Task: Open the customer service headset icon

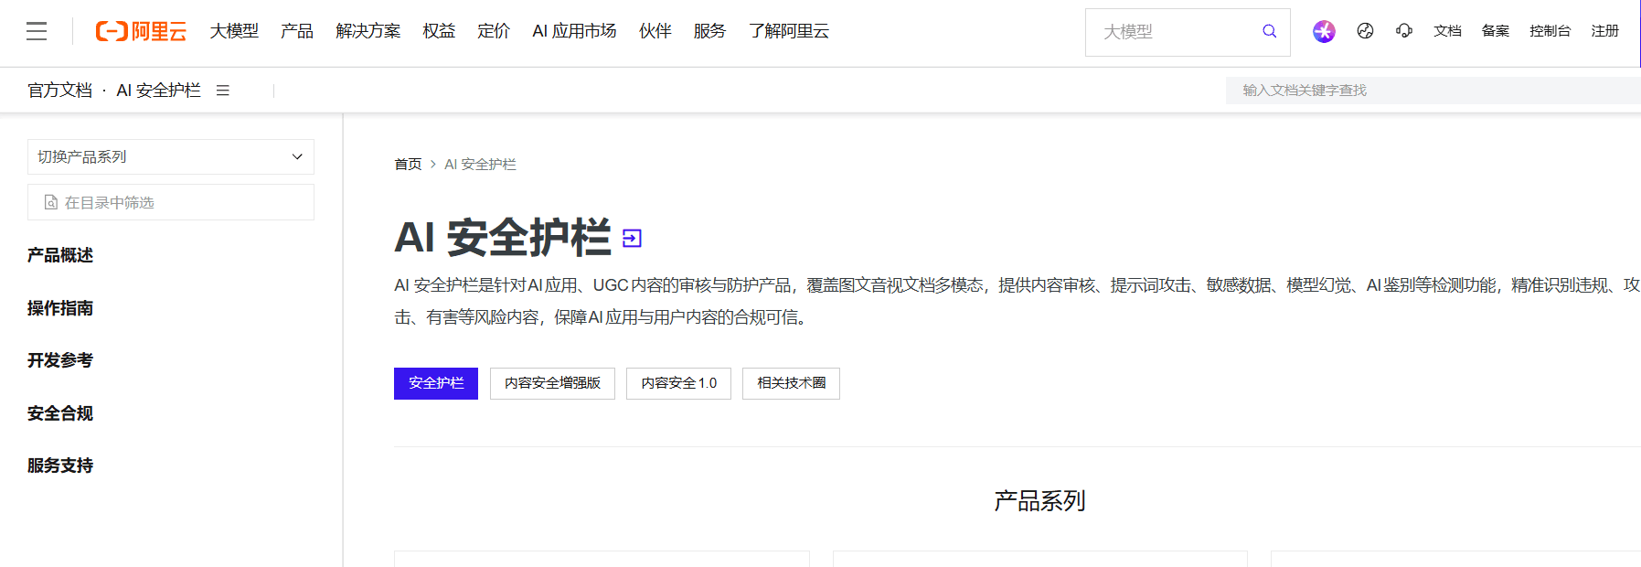Action: point(1404,31)
